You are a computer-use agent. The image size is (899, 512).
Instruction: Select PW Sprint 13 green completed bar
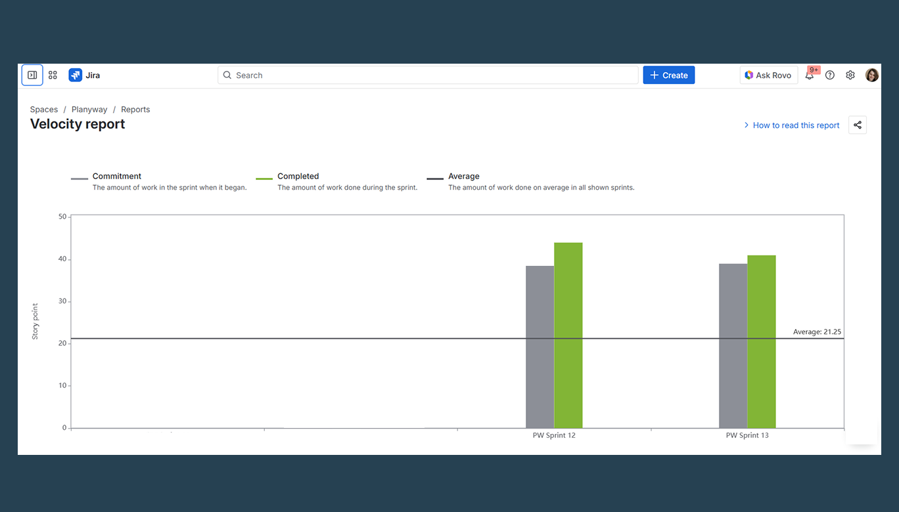[x=762, y=342]
